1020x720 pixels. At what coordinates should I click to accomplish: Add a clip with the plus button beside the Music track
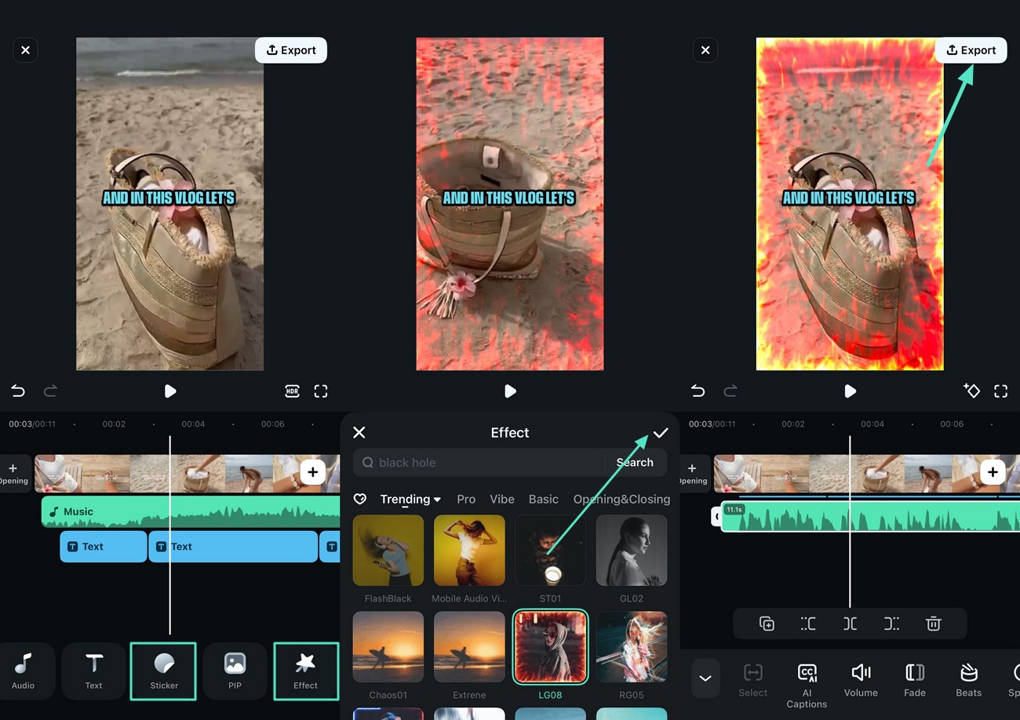pyautogui.click(x=312, y=472)
